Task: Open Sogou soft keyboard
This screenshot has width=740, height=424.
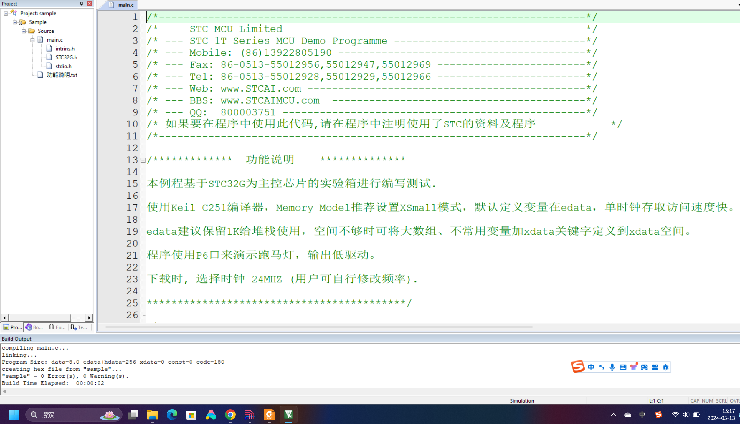Action: tap(623, 367)
